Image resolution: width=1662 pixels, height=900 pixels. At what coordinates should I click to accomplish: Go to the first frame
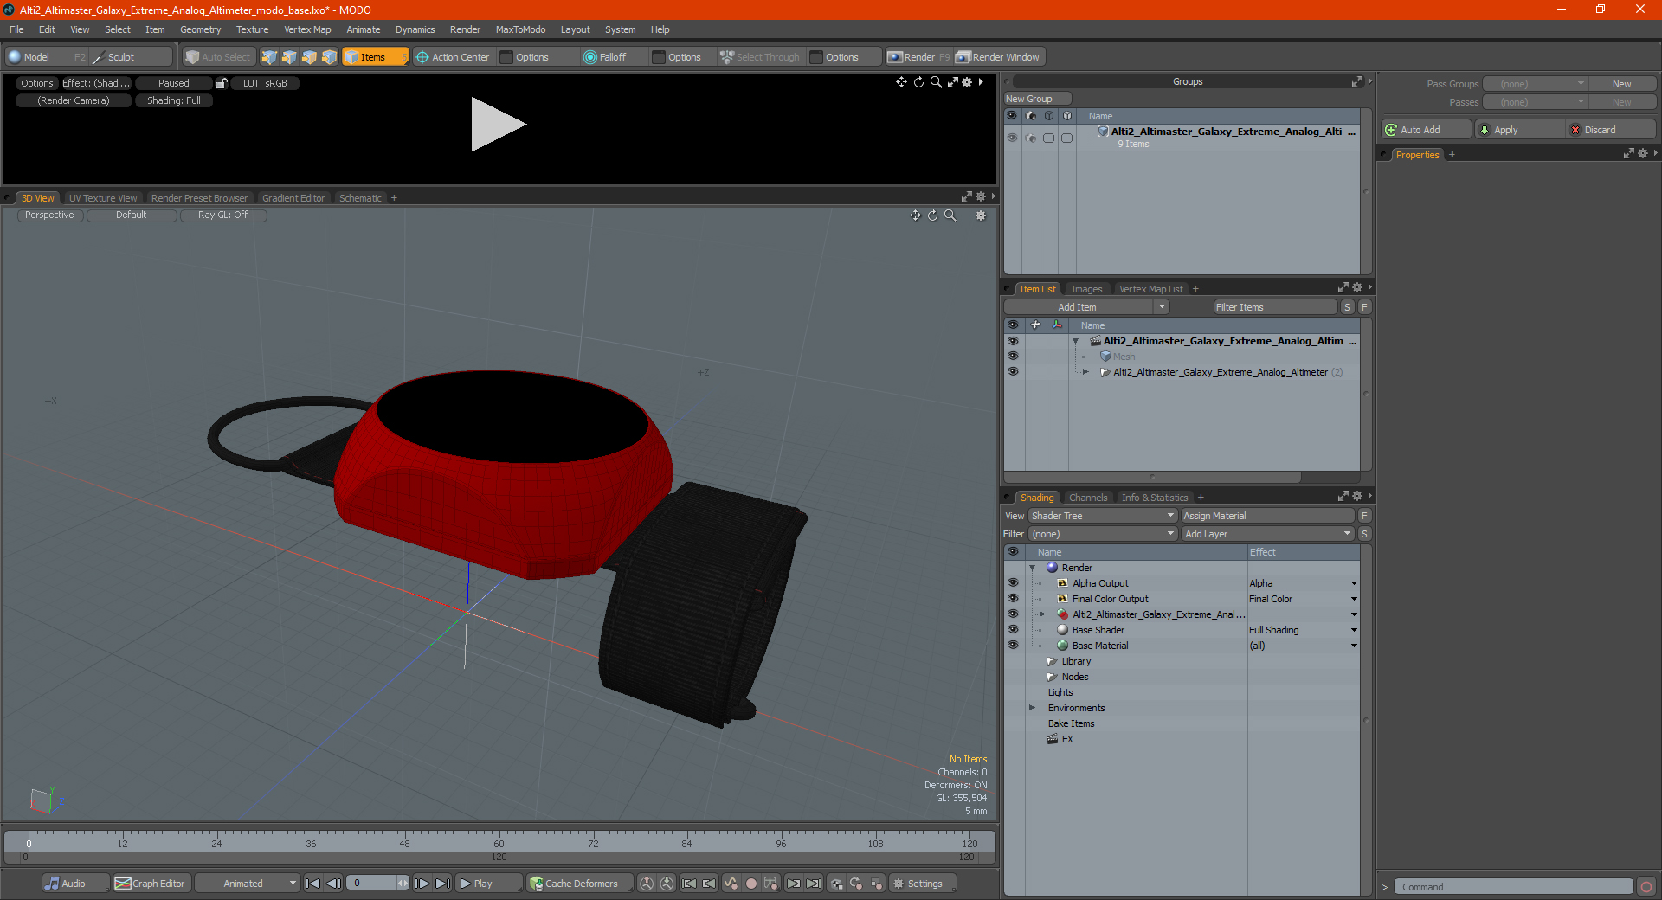[313, 884]
